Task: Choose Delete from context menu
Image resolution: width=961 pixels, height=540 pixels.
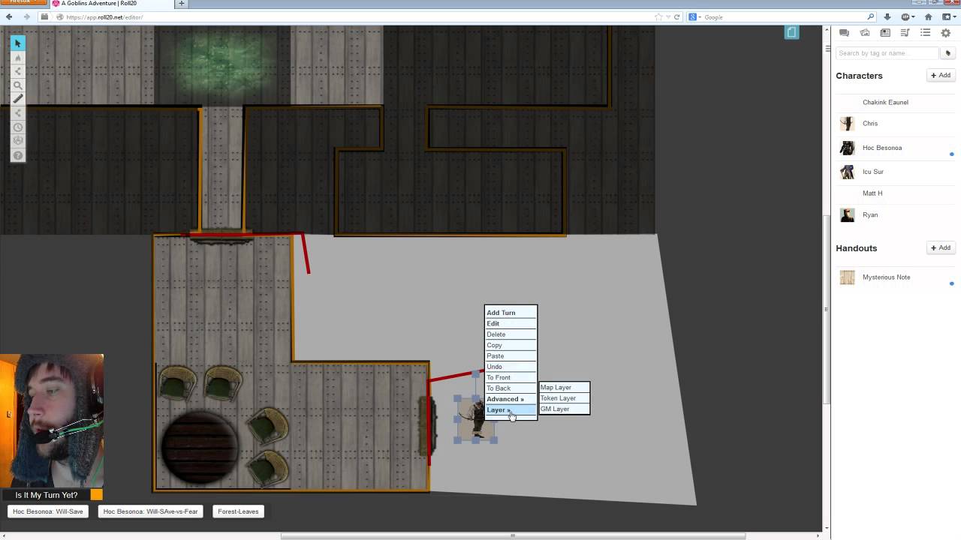Action: pyautogui.click(x=511, y=334)
